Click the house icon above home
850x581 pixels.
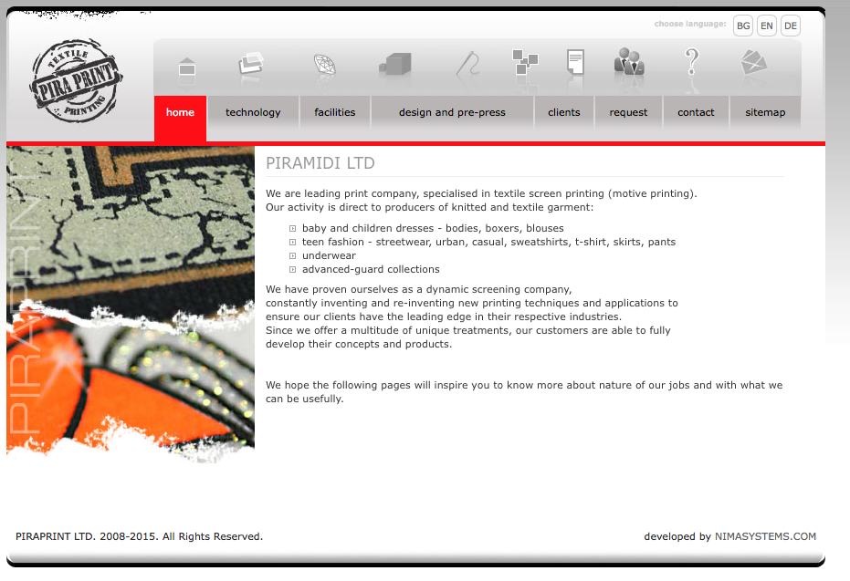[x=186, y=67]
